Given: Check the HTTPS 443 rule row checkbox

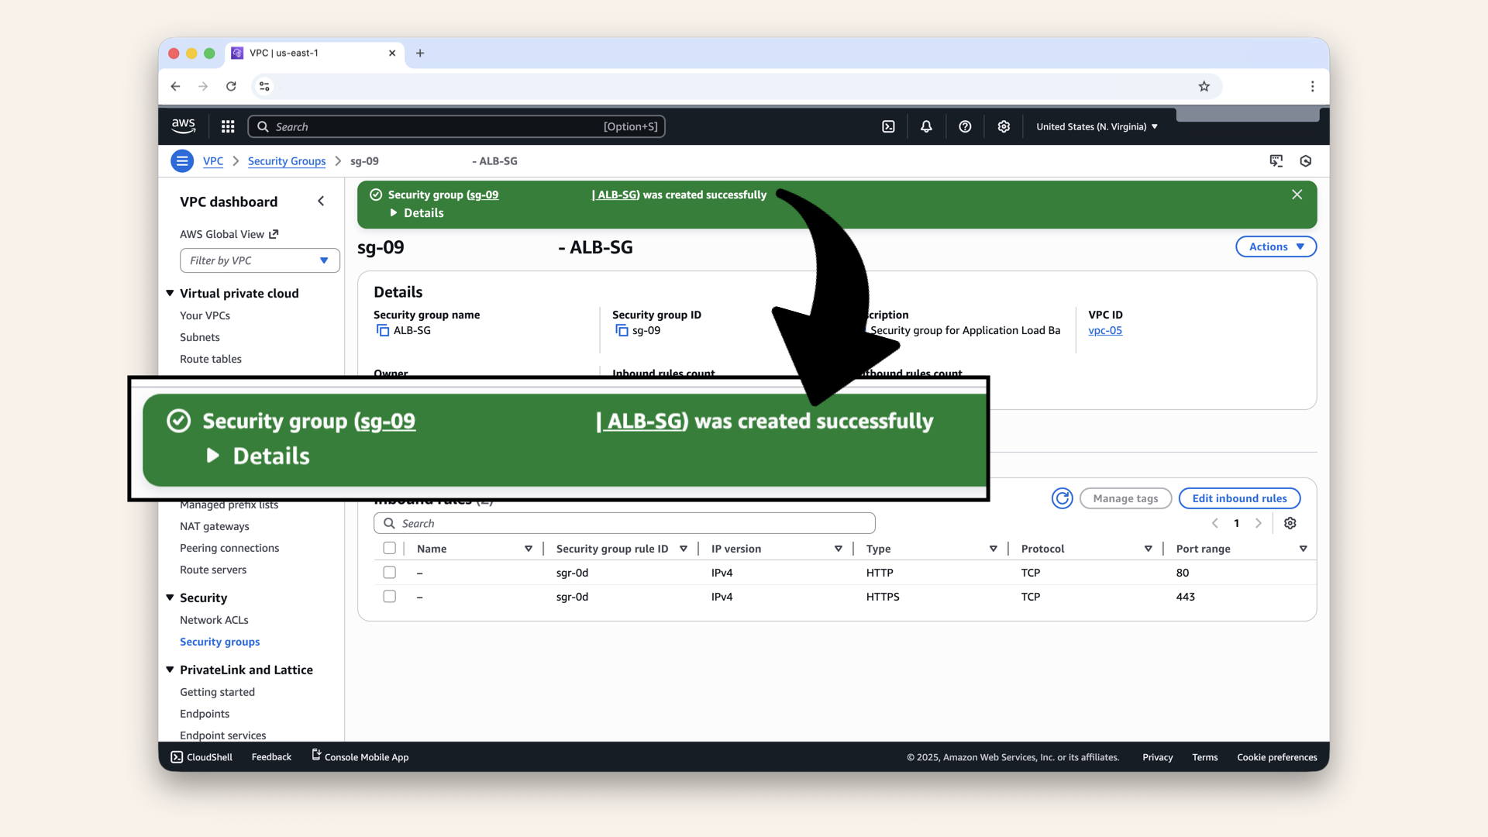Looking at the screenshot, I should [390, 597].
